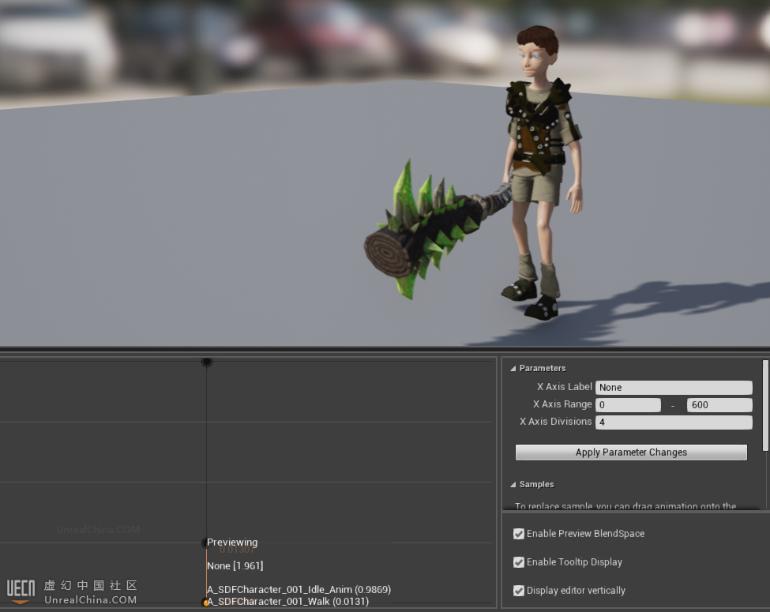Click the orange preview marker at bottom
770x612 pixels.
click(206, 603)
